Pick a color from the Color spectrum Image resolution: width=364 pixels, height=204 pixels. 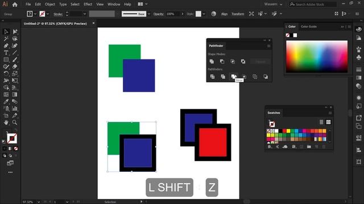click(317, 57)
